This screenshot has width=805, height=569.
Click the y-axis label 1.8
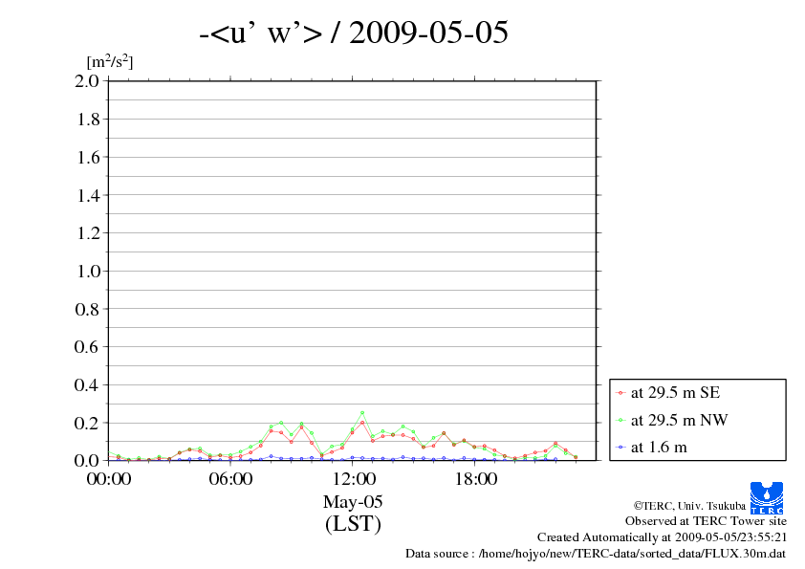click(88, 120)
